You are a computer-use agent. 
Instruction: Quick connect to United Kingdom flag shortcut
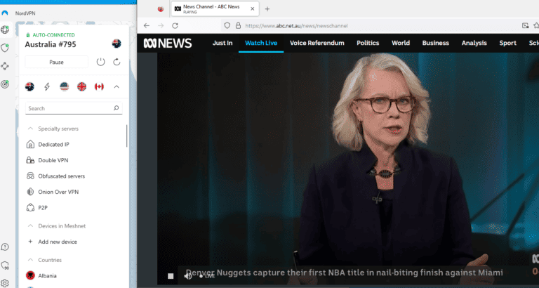pos(82,86)
